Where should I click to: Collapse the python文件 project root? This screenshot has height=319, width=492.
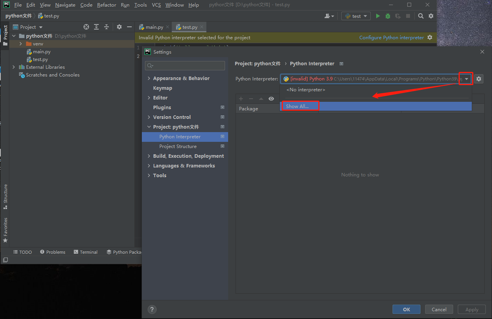[14, 36]
